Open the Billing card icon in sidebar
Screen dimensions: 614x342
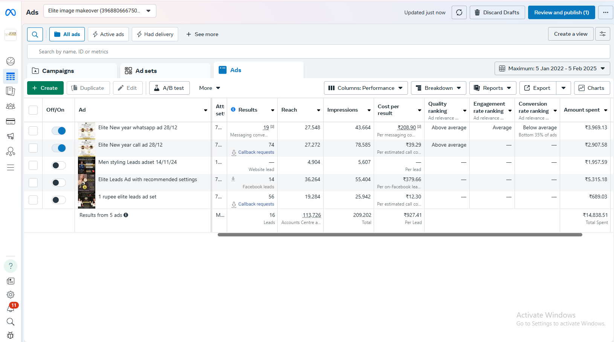11,121
